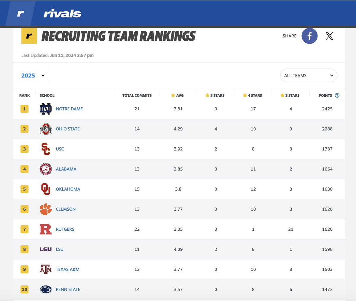Open the Notre Dame team link
Screen dimensions: 356x301
pos(69,109)
